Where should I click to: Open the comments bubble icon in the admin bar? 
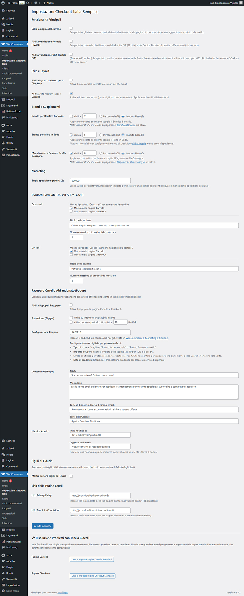tap(36, 3)
